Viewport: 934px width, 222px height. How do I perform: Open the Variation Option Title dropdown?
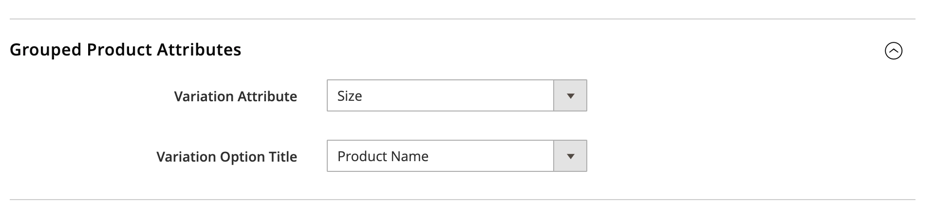point(456,156)
